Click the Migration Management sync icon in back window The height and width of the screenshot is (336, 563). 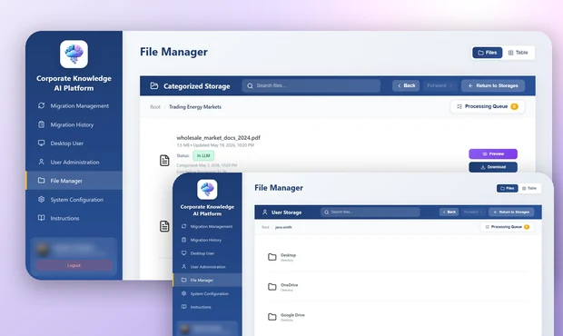[41, 105]
